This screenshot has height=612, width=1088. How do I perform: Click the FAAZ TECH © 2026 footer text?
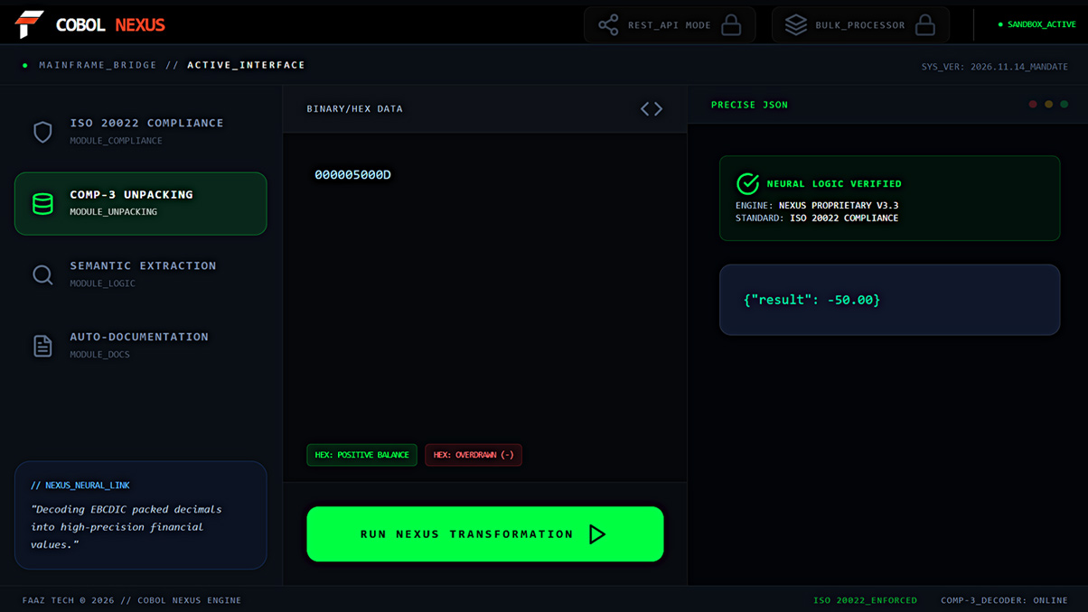click(132, 600)
